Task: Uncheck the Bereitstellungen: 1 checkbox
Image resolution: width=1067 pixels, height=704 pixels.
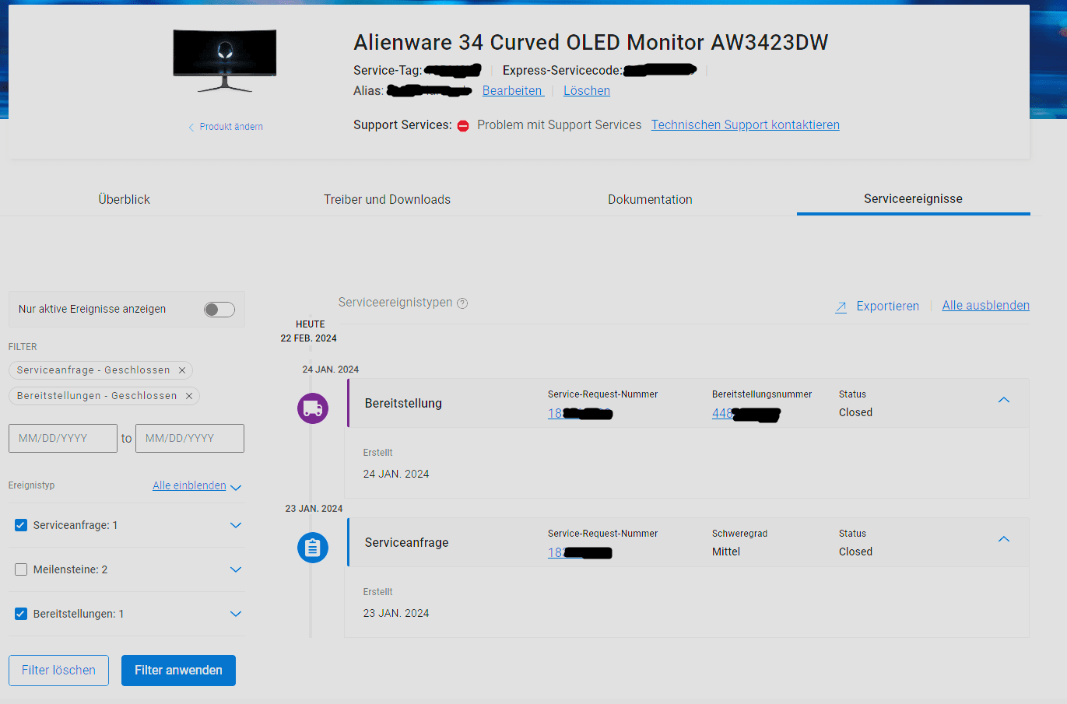Action: 21,614
